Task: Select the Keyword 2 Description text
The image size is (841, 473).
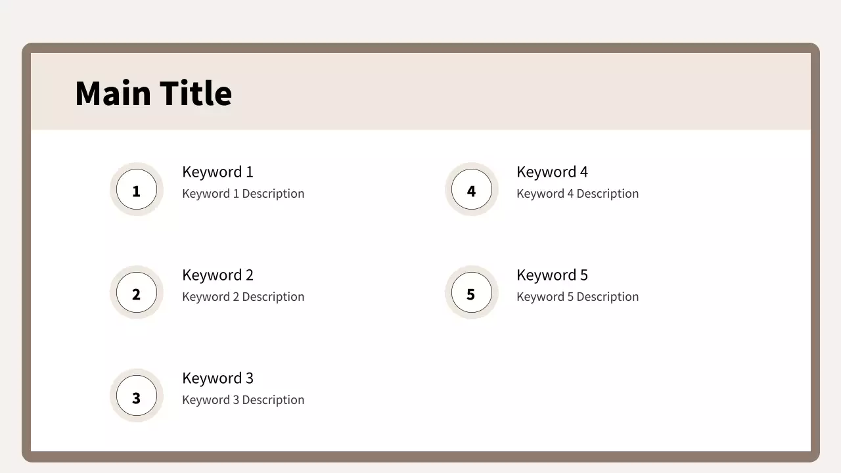Action: 243,297
